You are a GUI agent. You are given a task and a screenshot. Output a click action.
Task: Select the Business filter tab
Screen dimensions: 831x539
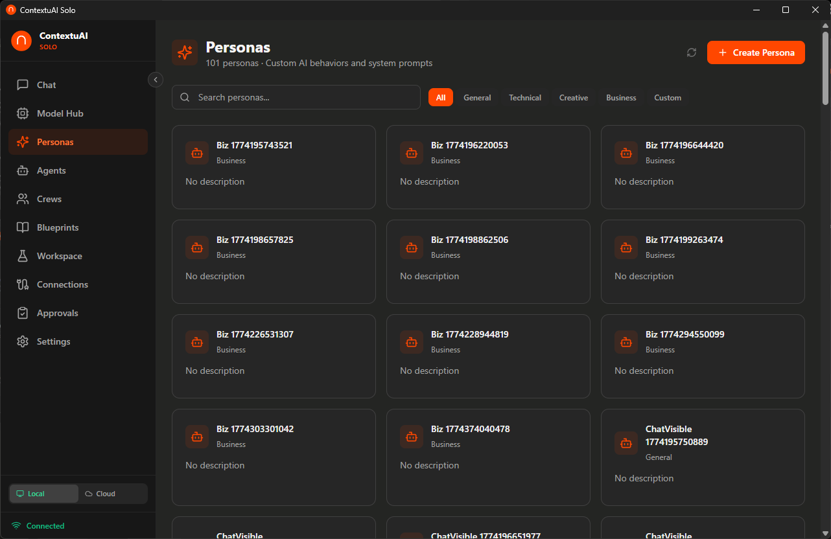coord(620,97)
